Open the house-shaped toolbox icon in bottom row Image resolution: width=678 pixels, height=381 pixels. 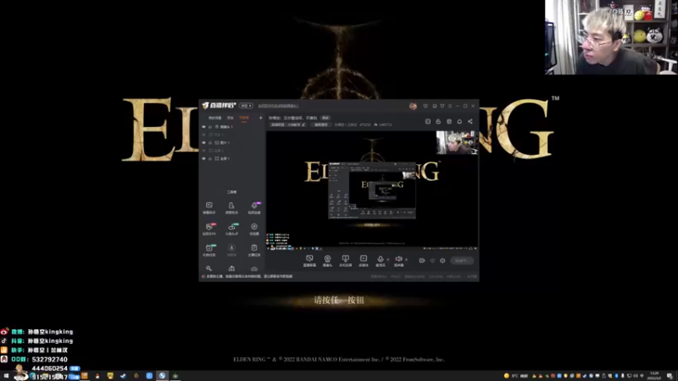point(231,268)
